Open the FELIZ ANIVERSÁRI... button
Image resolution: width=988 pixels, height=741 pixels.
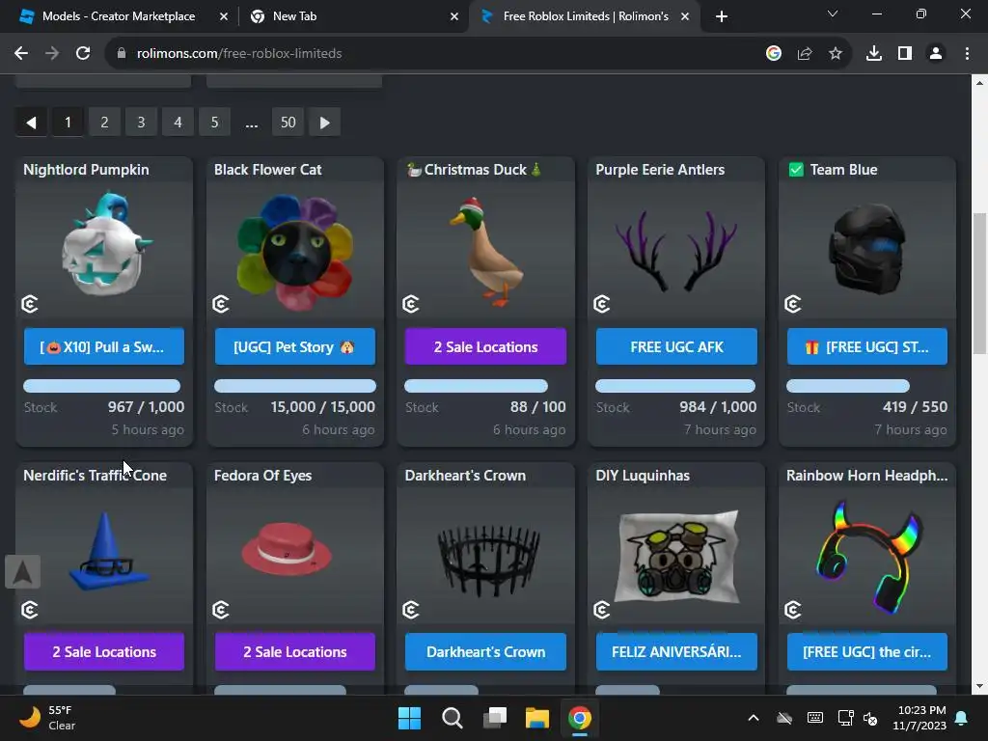point(676,651)
